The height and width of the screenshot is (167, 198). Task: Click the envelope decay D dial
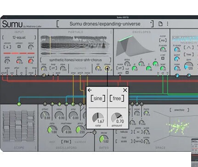point(141,63)
